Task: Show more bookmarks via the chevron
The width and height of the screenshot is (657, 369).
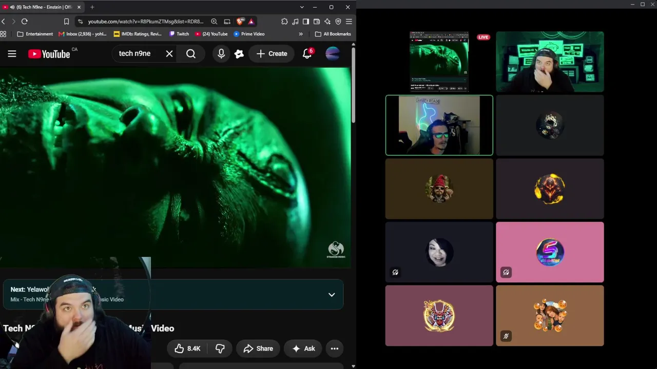Action: click(301, 34)
